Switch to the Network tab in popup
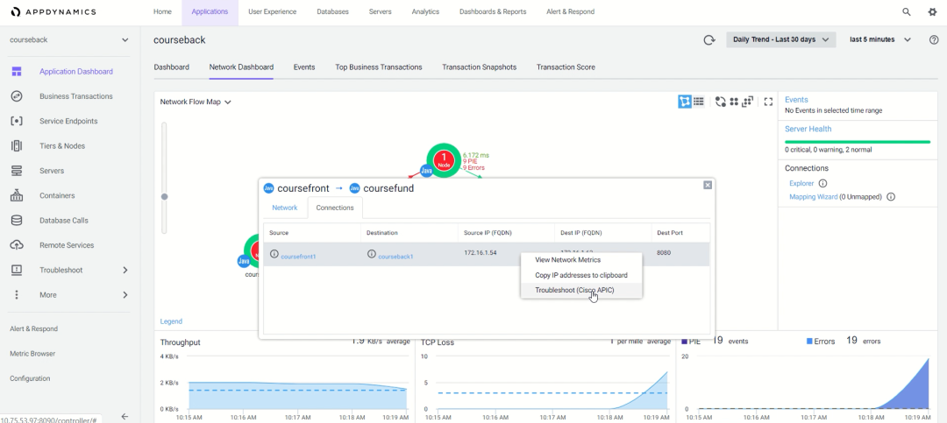Viewport: 947px width, 423px height. pos(284,208)
